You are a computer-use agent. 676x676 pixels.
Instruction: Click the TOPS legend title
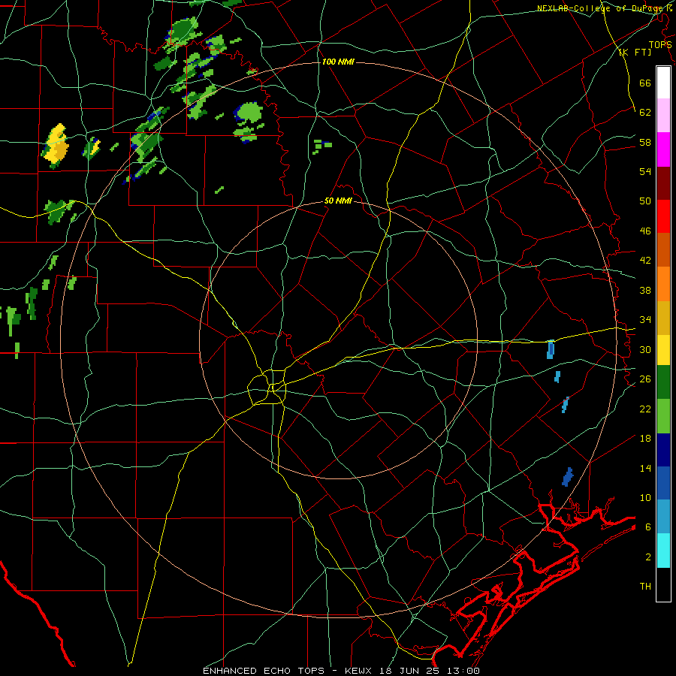pos(660,44)
